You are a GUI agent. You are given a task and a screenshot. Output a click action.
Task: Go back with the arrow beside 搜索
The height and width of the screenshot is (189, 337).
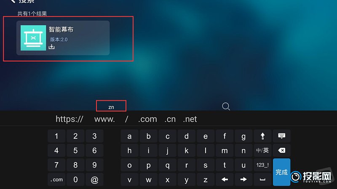pos(13,1)
